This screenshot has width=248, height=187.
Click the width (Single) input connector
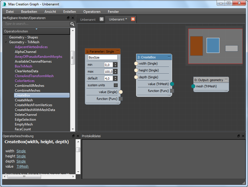(136, 63)
